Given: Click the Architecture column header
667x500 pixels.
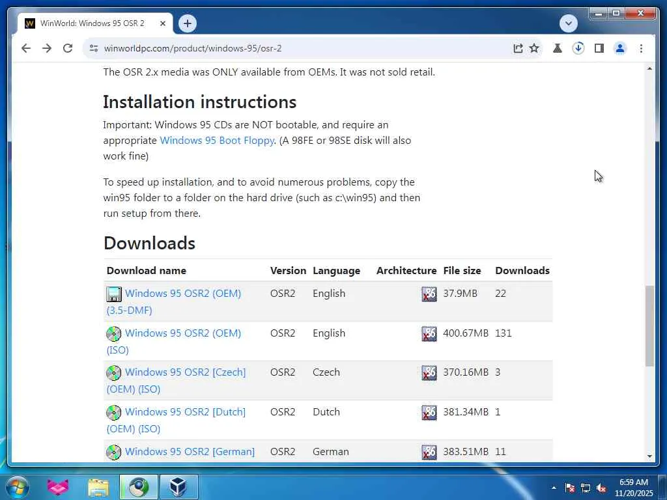Looking at the screenshot, I should [406, 270].
